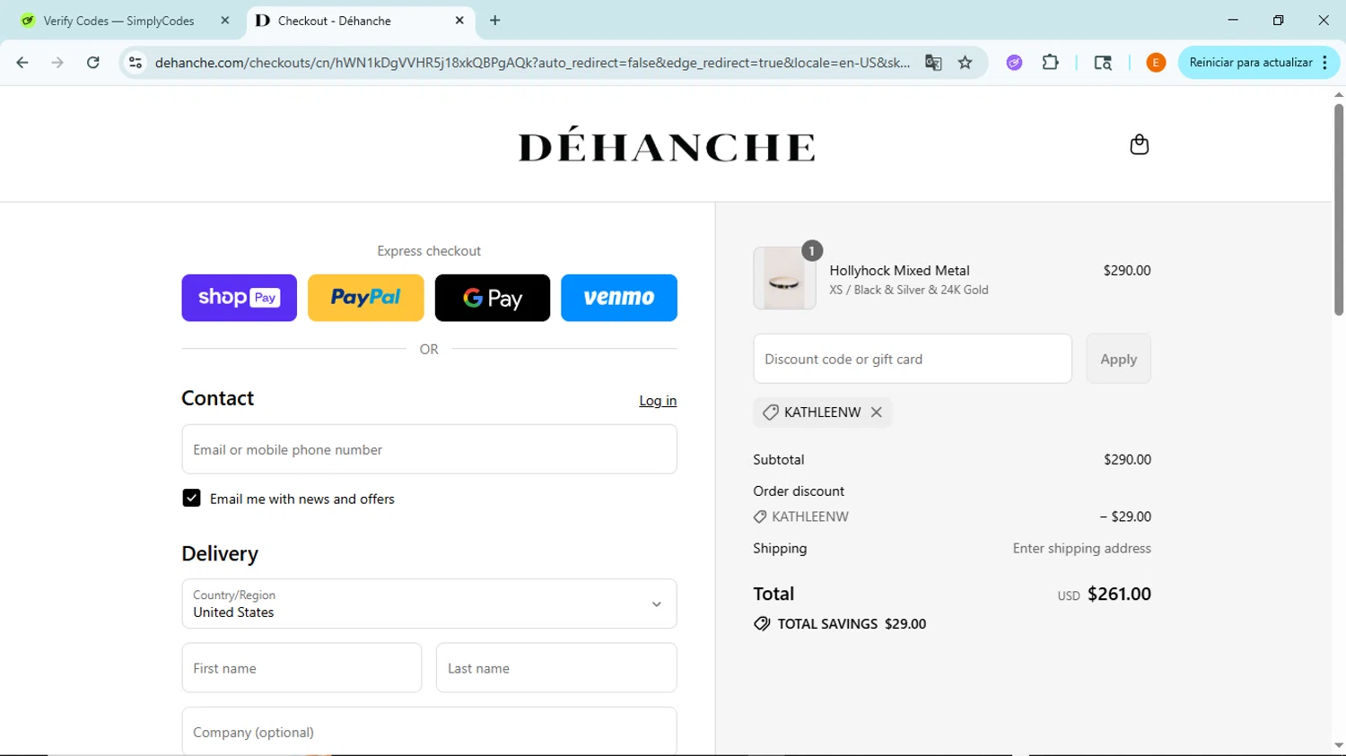Viewport: 1346px width, 756px height.
Task: Click the translate page icon
Action: (933, 63)
